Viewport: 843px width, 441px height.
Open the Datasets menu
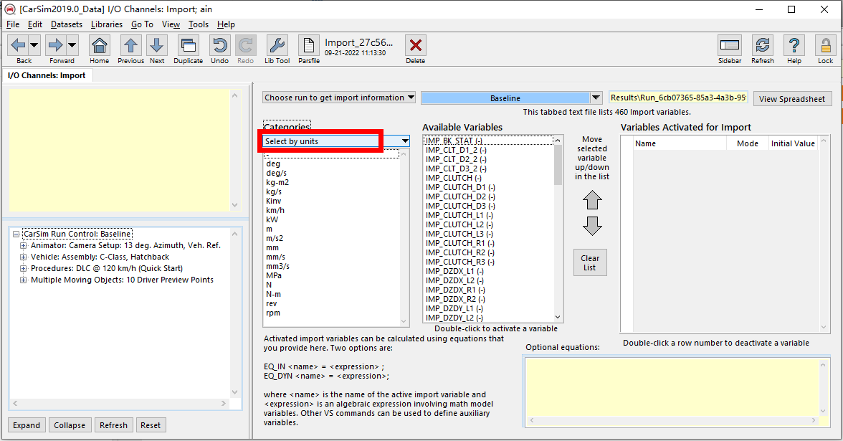pos(67,24)
